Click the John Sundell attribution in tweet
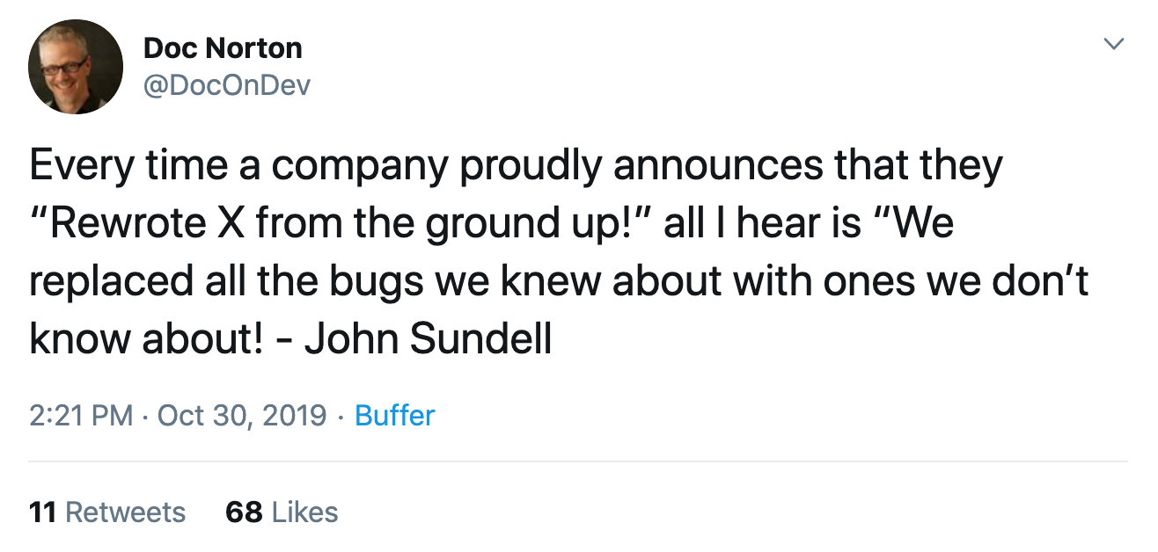This screenshot has width=1158, height=552. [x=428, y=339]
